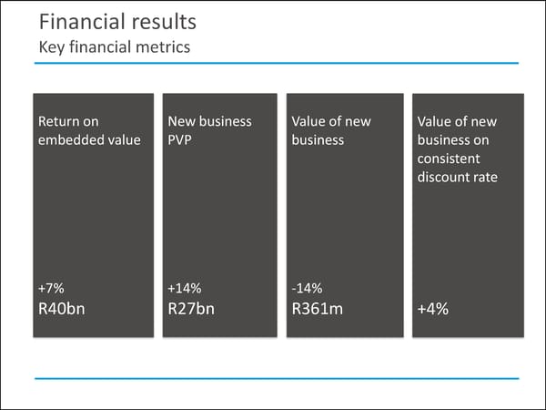Click the +7% change figure
The height and width of the screenshot is (410, 546).
[51, 289]
